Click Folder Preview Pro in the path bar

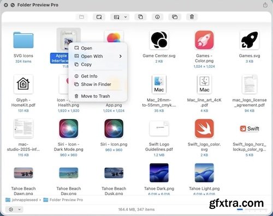(63, 200)
